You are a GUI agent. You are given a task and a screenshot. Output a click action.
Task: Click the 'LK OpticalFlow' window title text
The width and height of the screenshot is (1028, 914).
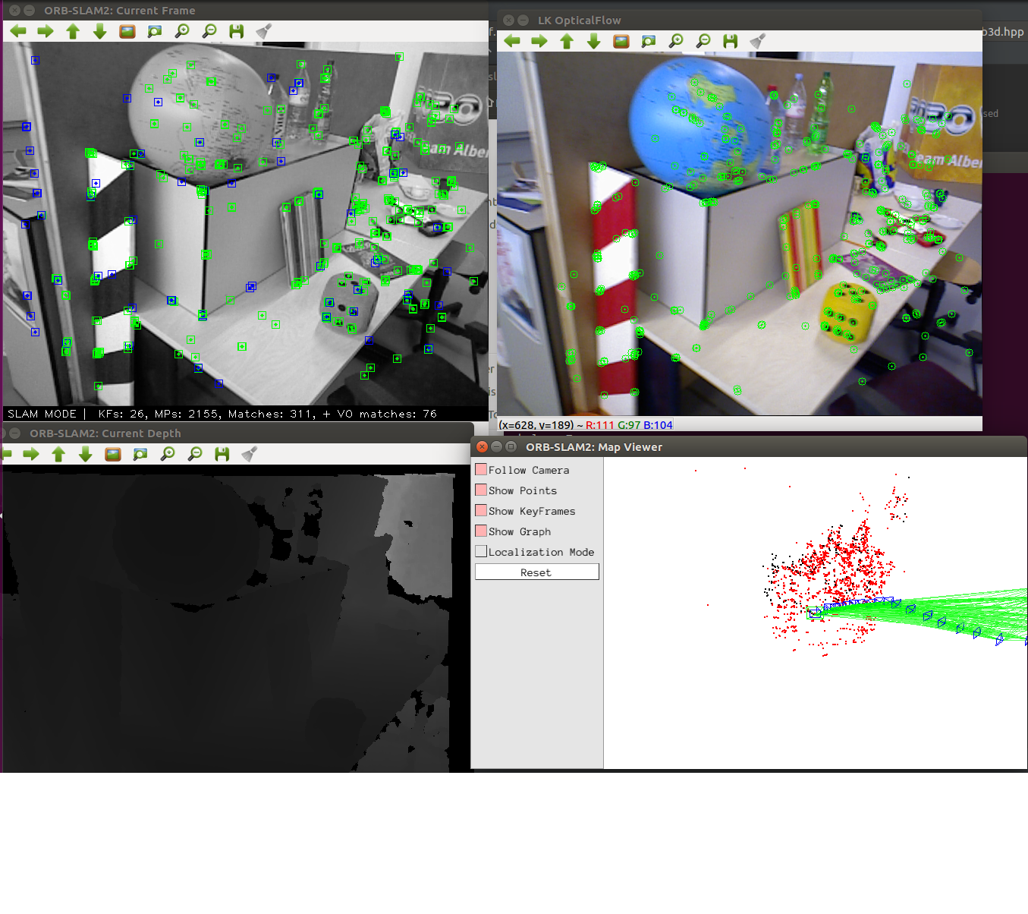(x=579, y=20)
